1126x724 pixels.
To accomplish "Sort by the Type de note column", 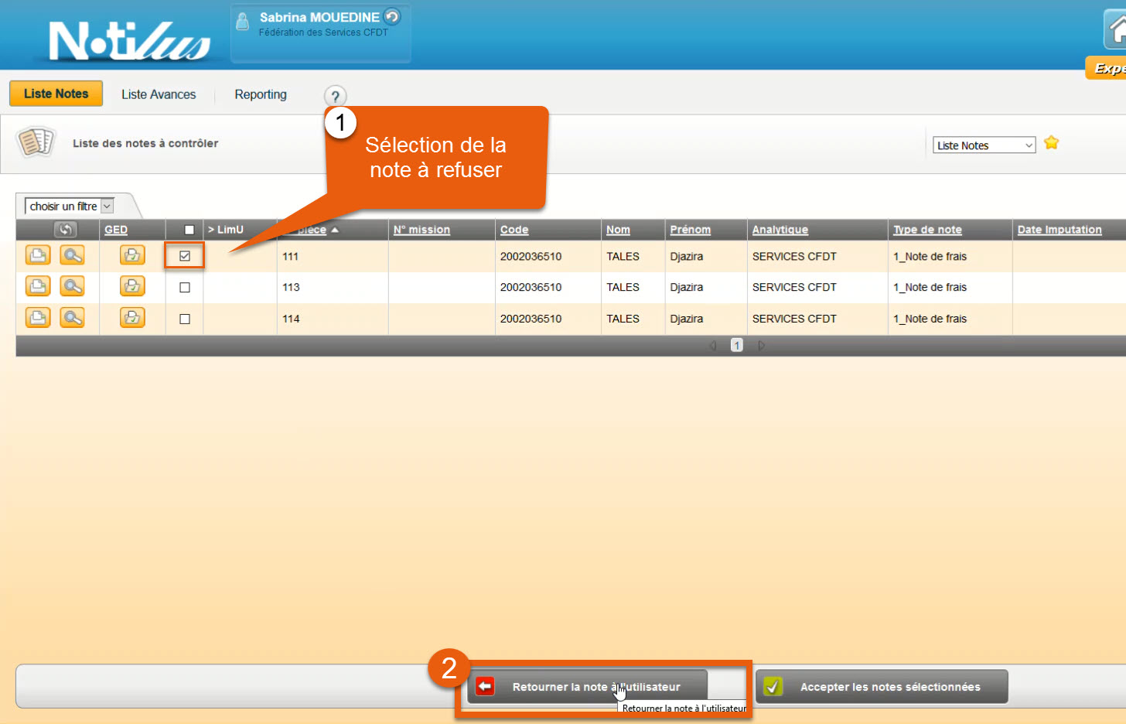I will point(927,230).
